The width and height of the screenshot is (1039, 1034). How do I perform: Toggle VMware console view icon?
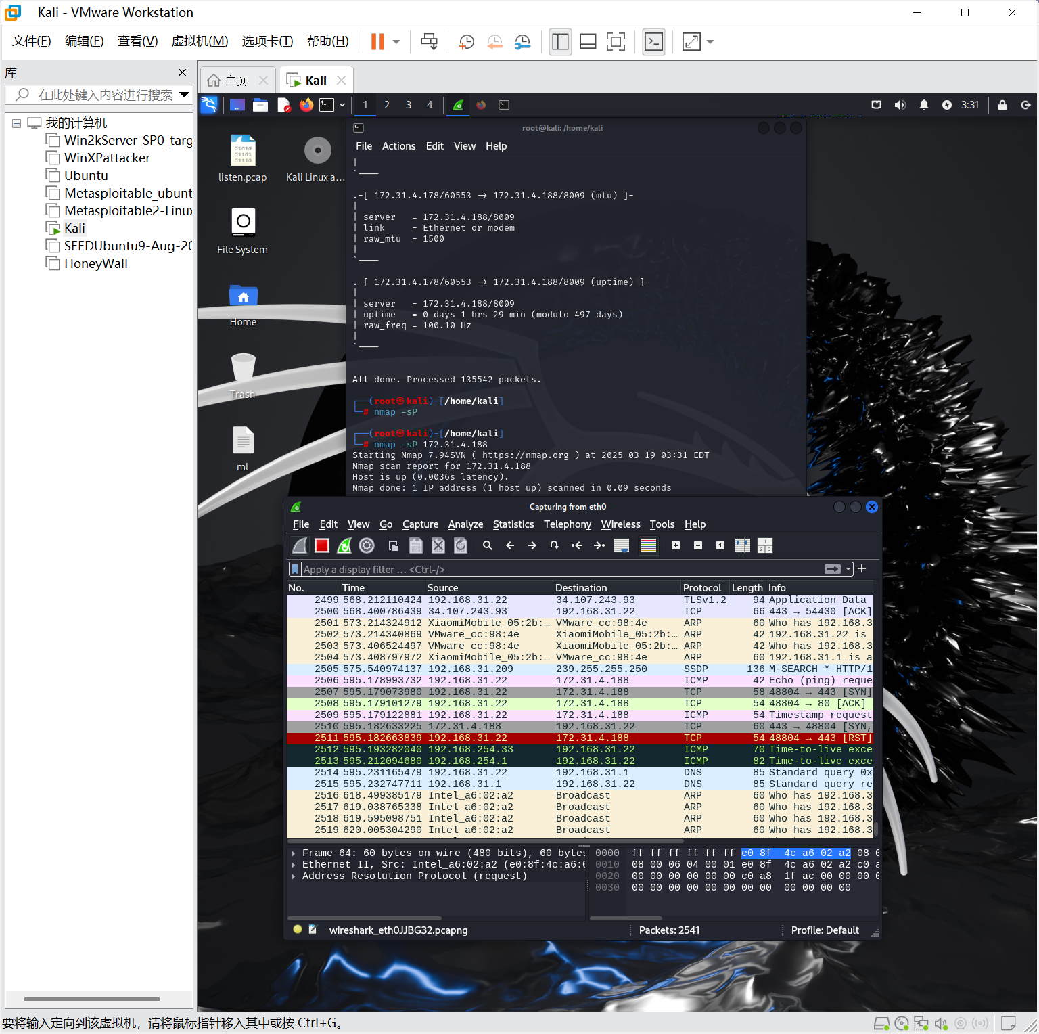pos(653,42)
